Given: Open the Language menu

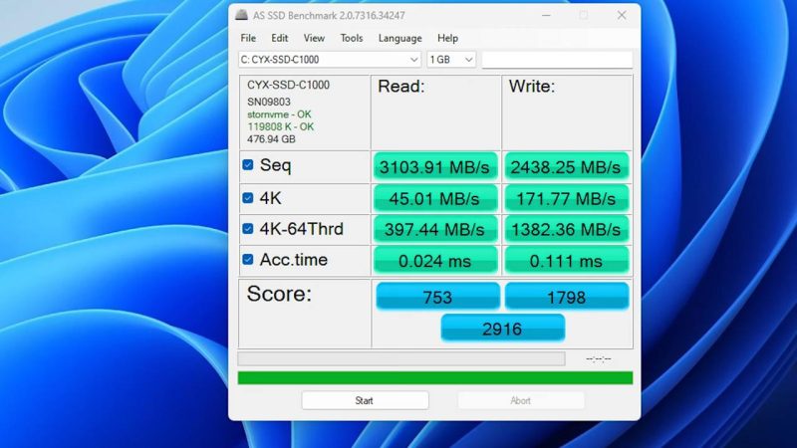Looking at the screenshot, I should (x=399, y=38).
